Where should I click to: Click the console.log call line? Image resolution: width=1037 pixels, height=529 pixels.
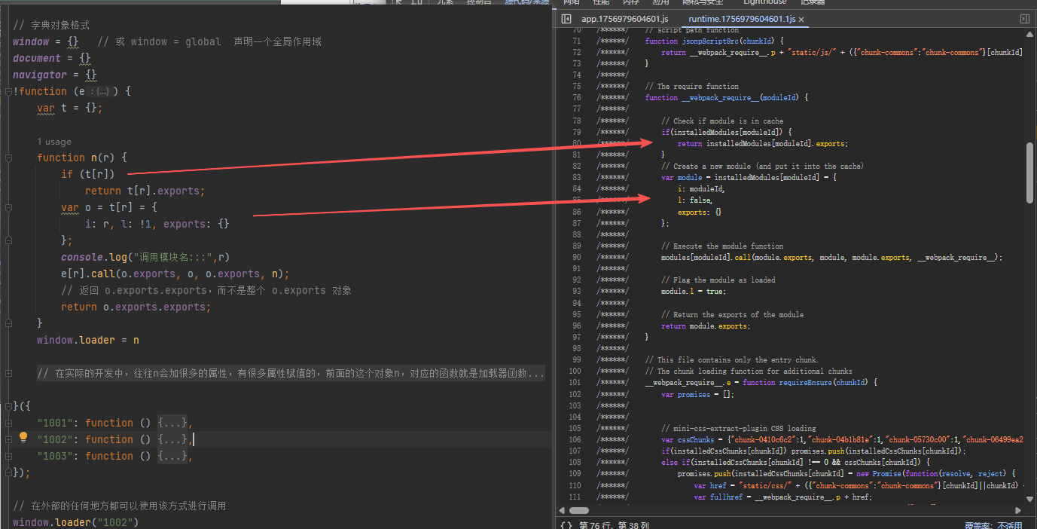click(x=145, y=257)
